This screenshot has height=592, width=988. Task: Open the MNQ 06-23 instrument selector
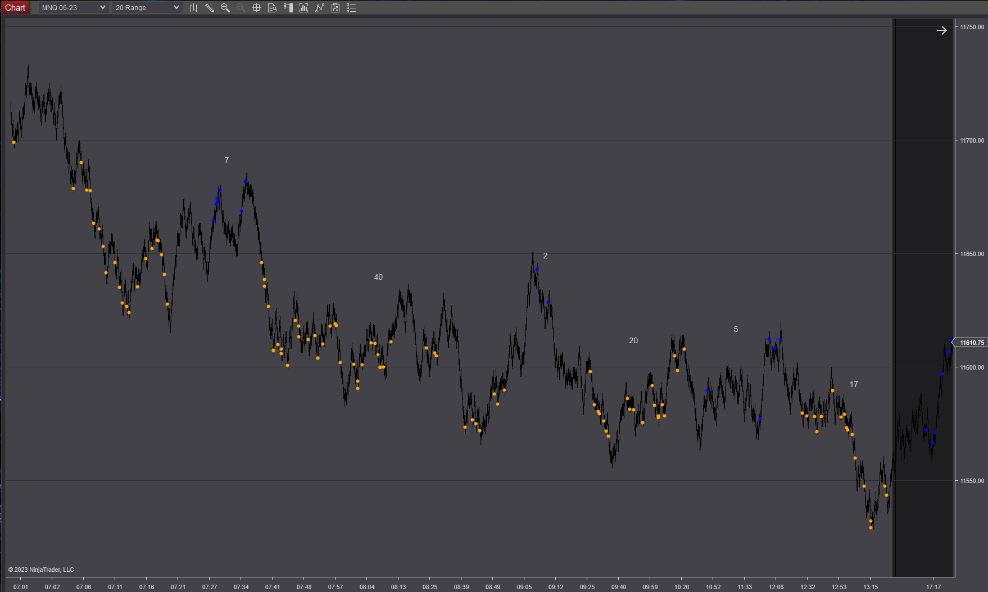pyautogui.click(x=73, y=8)
